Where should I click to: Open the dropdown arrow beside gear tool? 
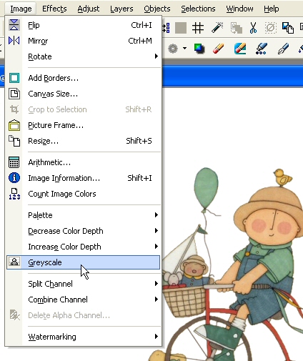click(185, 49)
